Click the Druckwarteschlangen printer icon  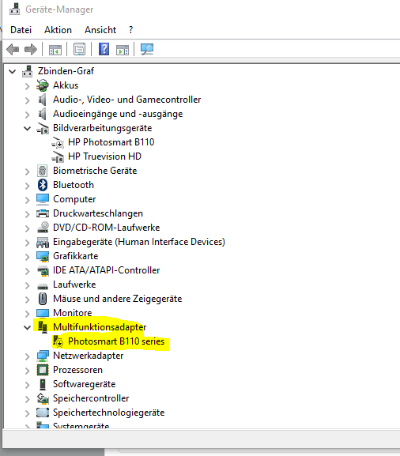point(43,213)
